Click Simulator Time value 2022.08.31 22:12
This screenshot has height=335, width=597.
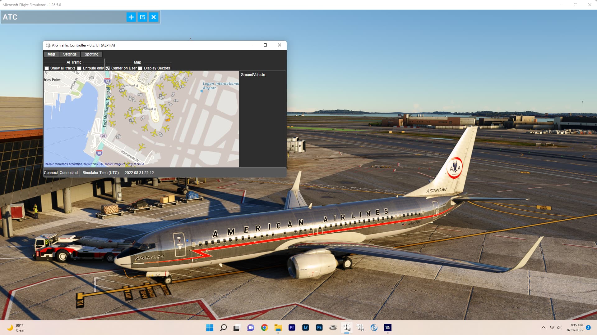[x=139, y=173]
